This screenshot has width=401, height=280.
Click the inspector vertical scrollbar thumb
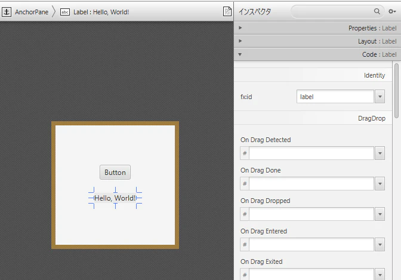(x=397, y=91)
